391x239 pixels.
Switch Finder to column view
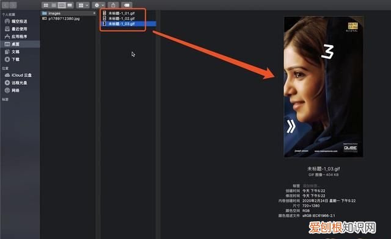[x=62, y=5]
